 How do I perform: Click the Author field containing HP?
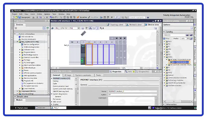click(x=132, y=95)
